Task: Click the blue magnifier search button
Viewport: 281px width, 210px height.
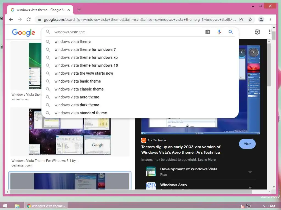Action: pyautogui.click(x=231, y=32)
